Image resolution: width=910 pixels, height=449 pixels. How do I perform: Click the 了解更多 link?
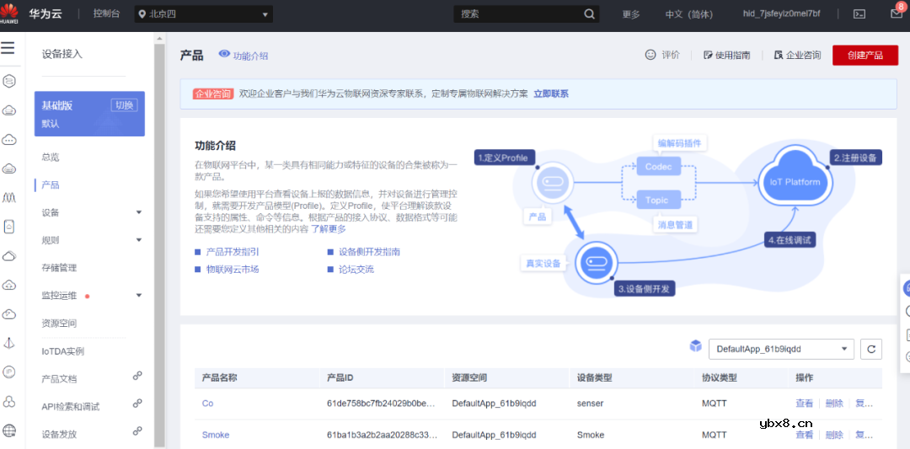(329, 228)
